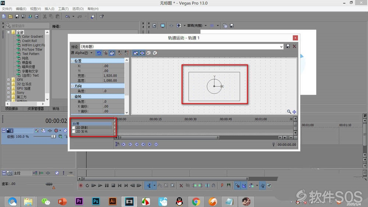Click the What's This help icon
Screen dimensions: 368x207
tap(102, 17)
